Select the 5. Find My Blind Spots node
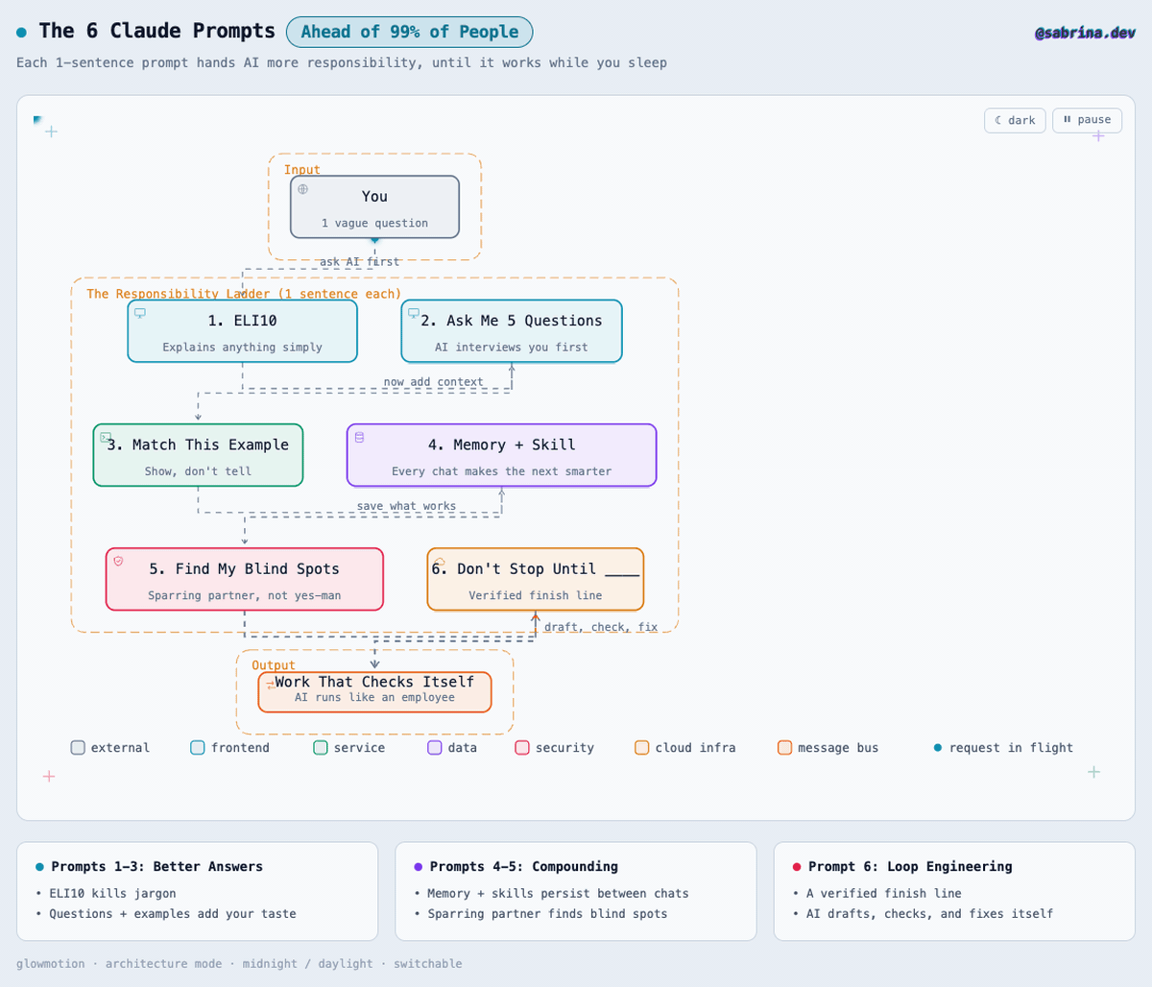The image size is (1152, 987). [245, 579]
